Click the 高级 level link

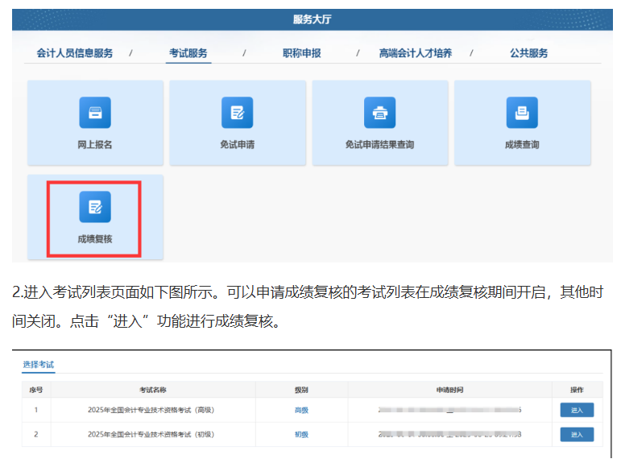(301, 410)
